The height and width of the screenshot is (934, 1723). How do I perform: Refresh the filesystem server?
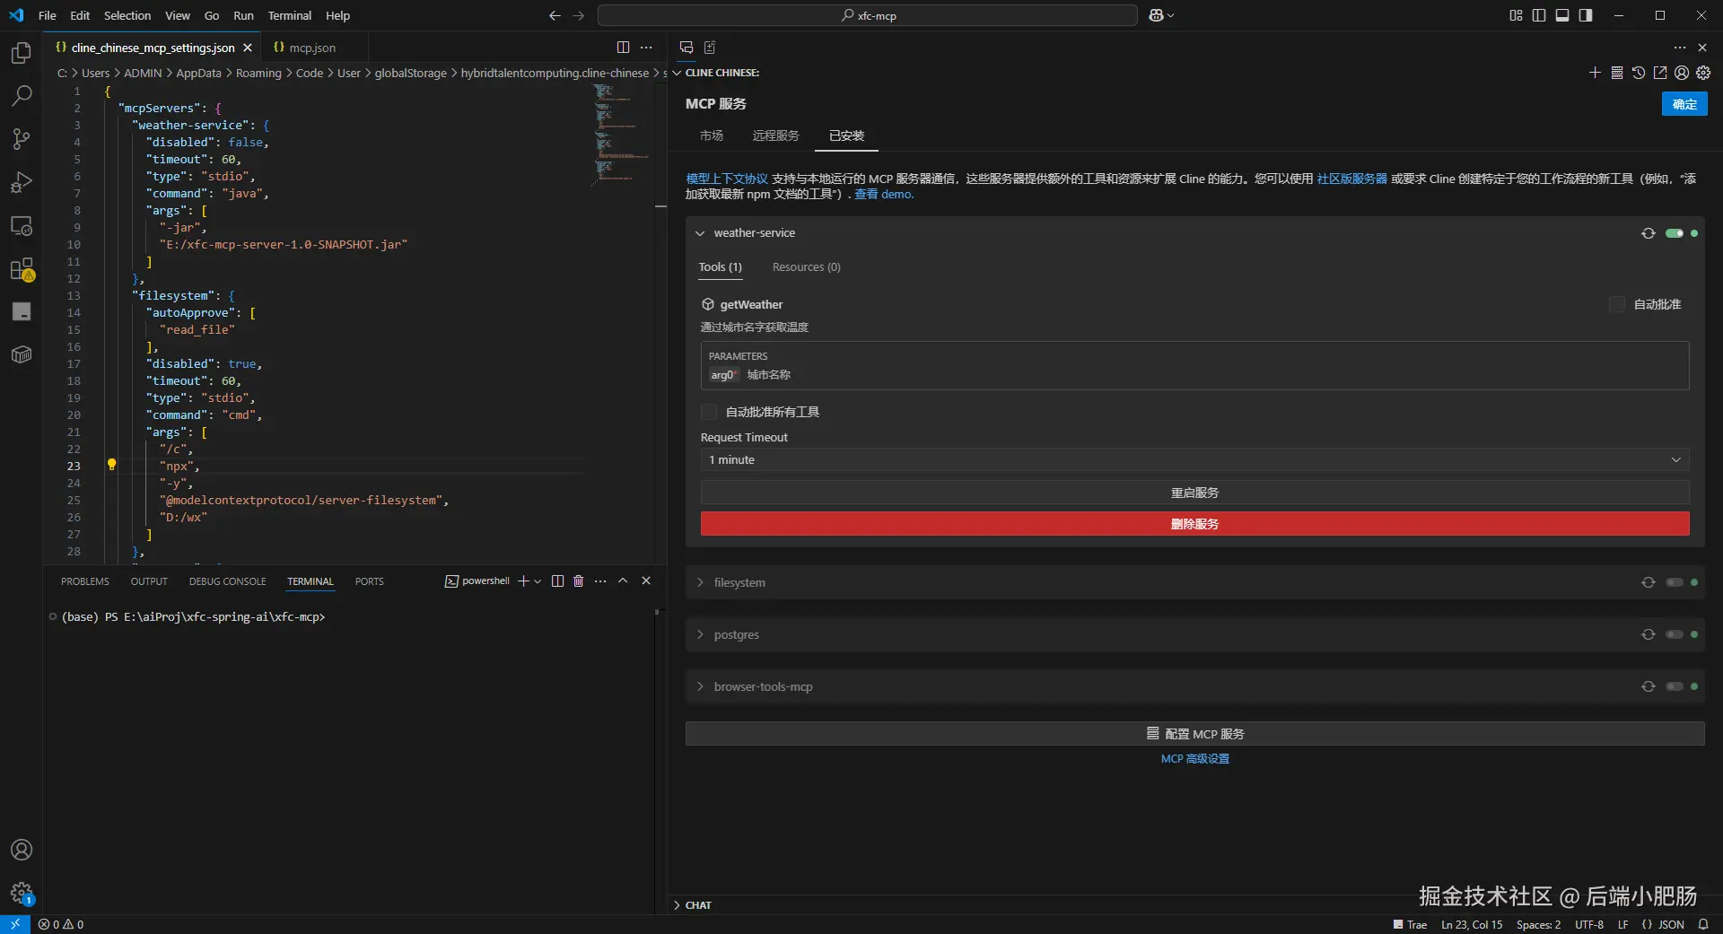1649,582
